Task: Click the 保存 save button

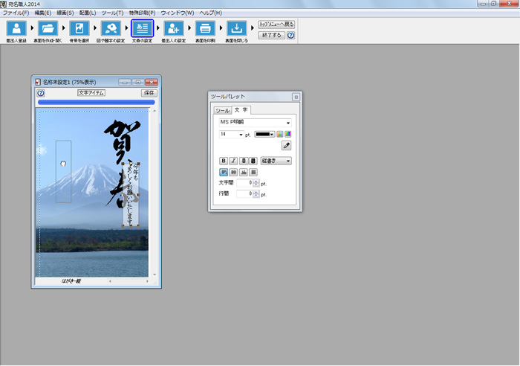Action: tap(149, 93)
